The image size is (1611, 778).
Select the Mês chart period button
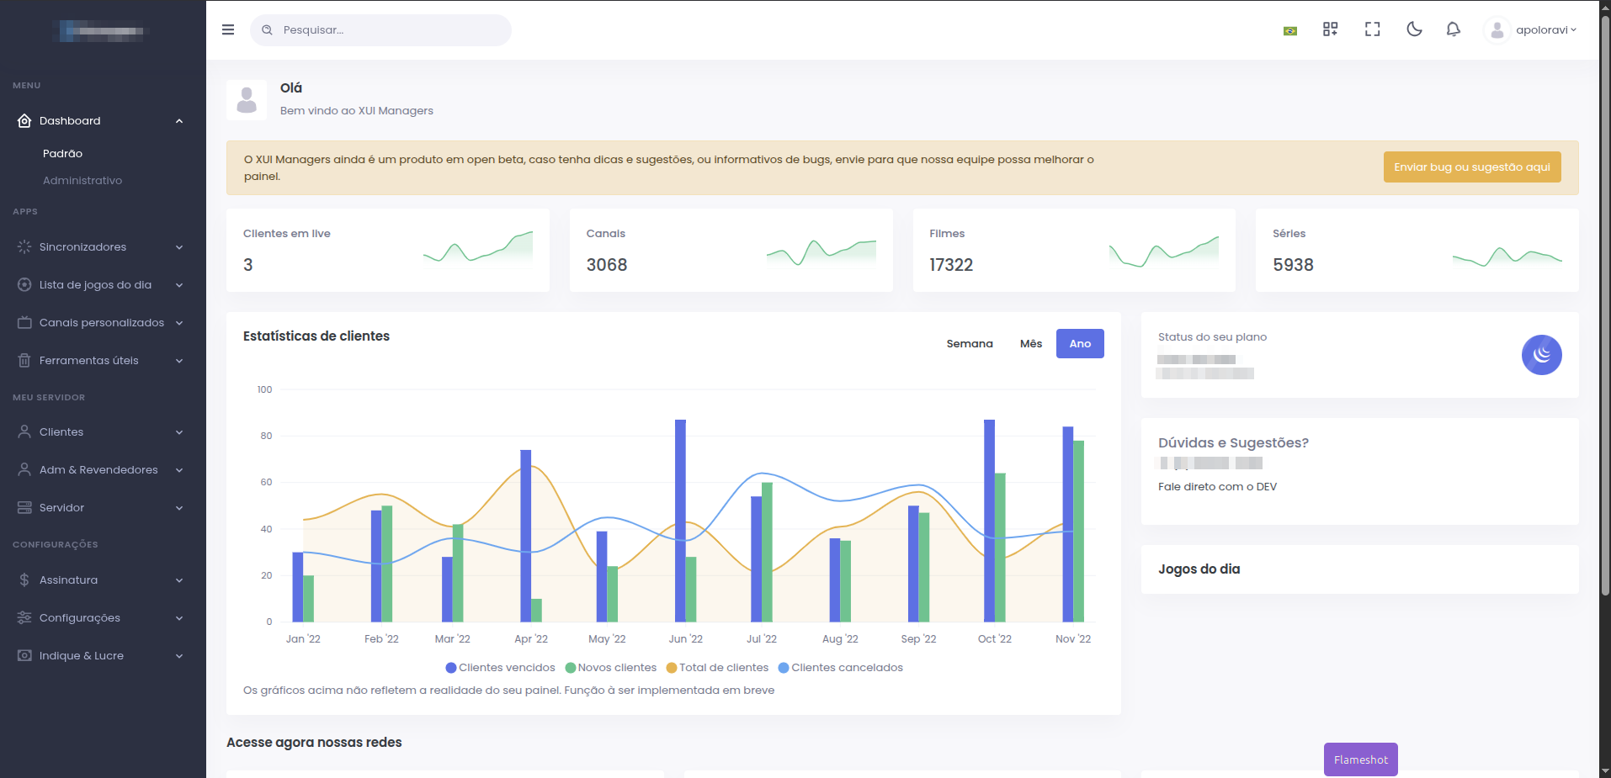point(1030,344)
